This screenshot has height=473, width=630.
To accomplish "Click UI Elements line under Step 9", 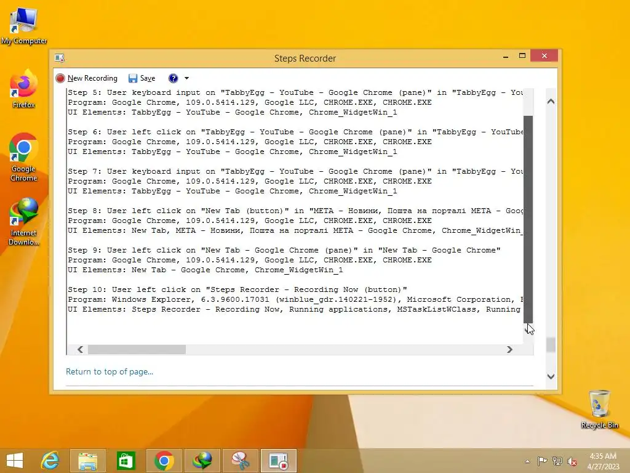I will [205, 270].
